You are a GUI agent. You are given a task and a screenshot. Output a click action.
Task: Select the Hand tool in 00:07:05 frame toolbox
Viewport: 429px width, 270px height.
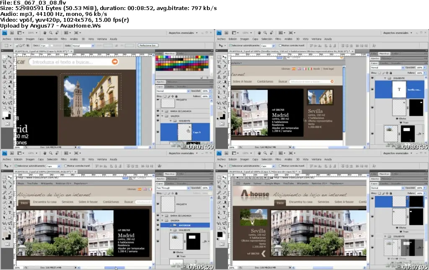[x=219, y=228]
